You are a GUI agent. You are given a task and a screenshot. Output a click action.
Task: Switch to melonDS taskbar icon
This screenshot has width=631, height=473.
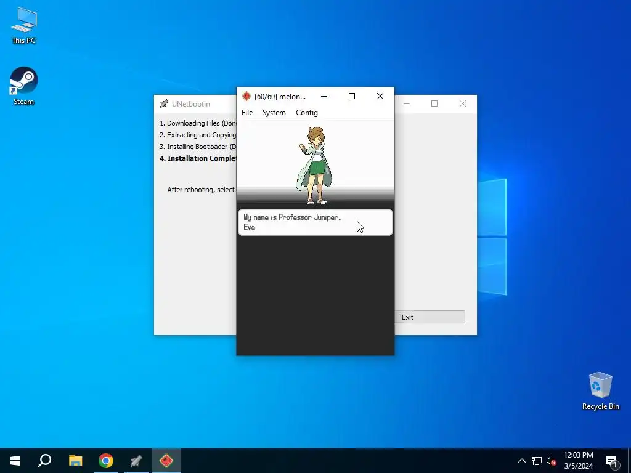(x=166, y=461)
